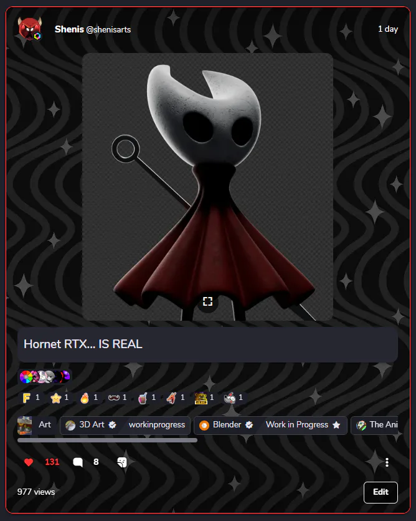Click the @shenisarts handle
Screen dimensions: 416x521
108,29
